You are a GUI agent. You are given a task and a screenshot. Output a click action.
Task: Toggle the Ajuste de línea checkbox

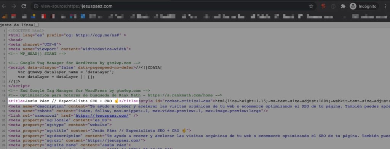point(37,25)
